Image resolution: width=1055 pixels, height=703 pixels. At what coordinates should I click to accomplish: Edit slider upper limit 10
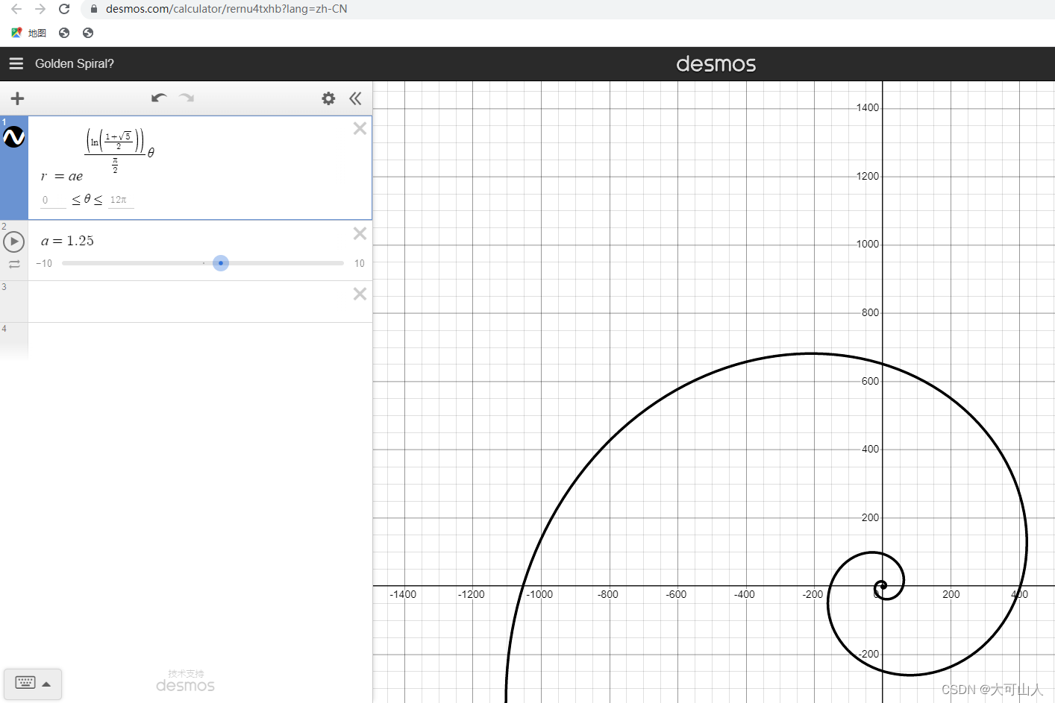click(x=360, y=264)
